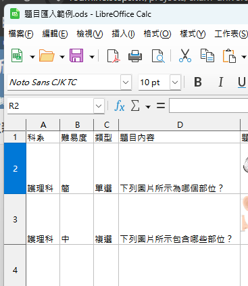Select column D header
Screen dimensions: 248x286
tap(180, 125)
